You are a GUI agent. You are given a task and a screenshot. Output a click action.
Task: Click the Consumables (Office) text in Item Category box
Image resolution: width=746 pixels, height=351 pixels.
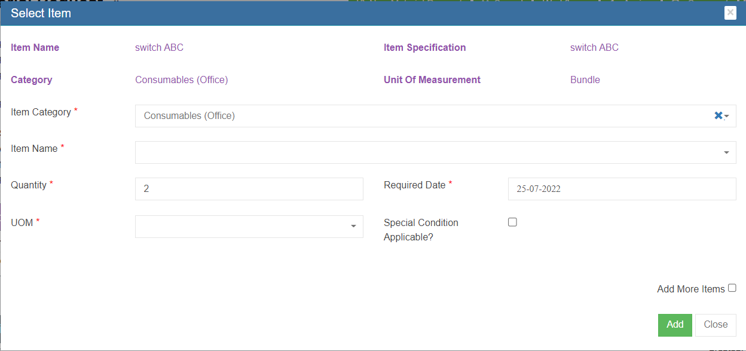click(189, 116)
